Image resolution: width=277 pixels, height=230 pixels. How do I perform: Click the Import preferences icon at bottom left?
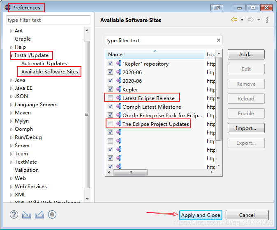click(x=26, y=214)
